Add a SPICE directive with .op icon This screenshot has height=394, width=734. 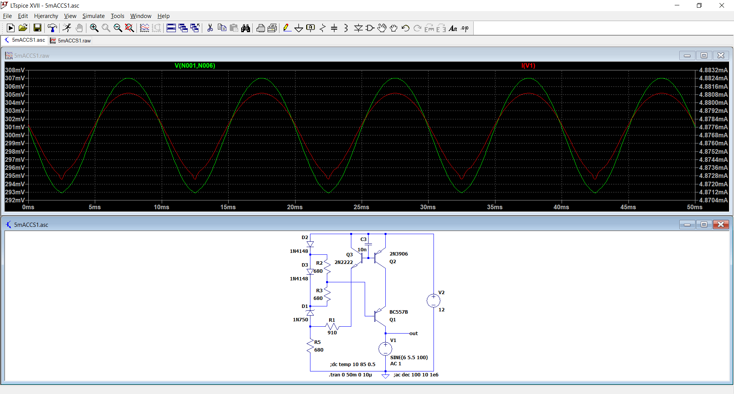(x=465, y=28)
